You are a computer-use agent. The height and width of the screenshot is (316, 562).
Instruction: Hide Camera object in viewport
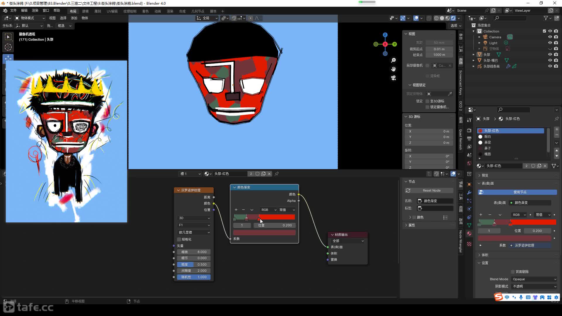click(550, 37)
